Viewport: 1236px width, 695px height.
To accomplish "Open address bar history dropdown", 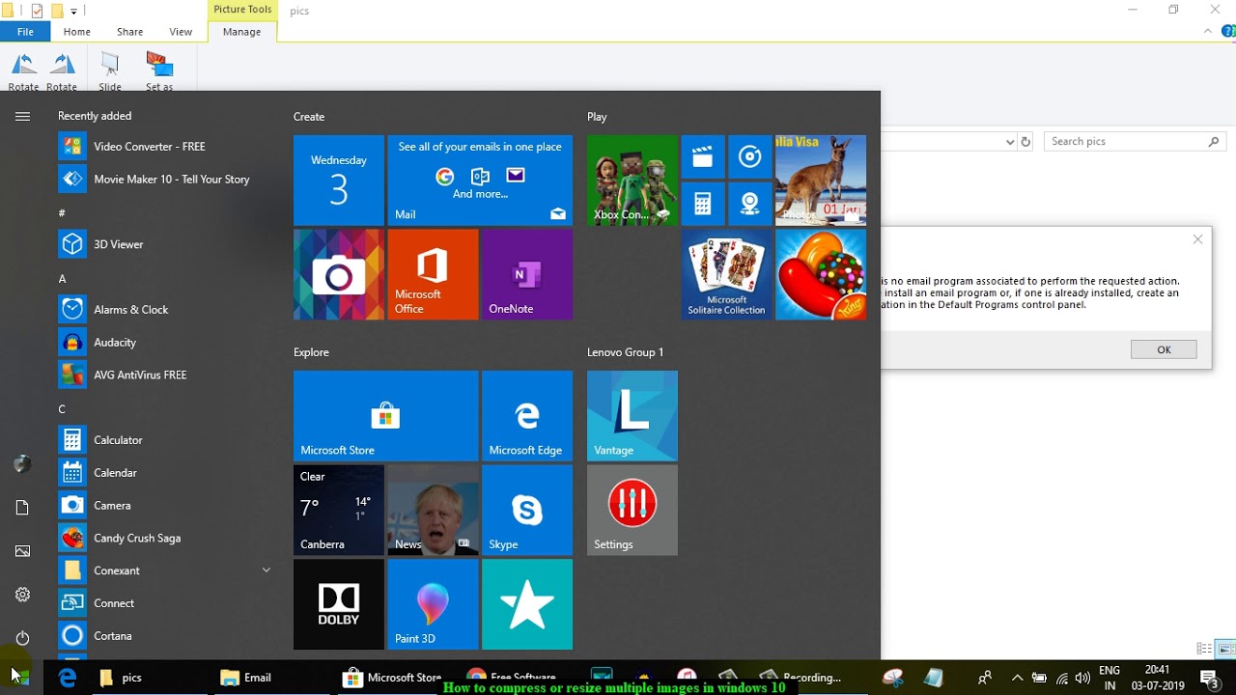I will point(1010,142).
